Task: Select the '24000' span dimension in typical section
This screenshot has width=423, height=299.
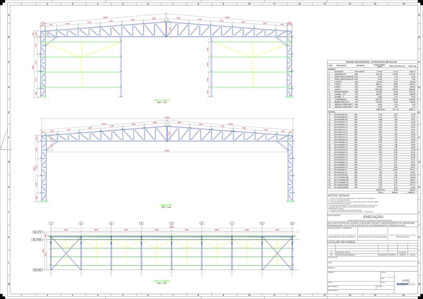Action: [x=167, y=151]
